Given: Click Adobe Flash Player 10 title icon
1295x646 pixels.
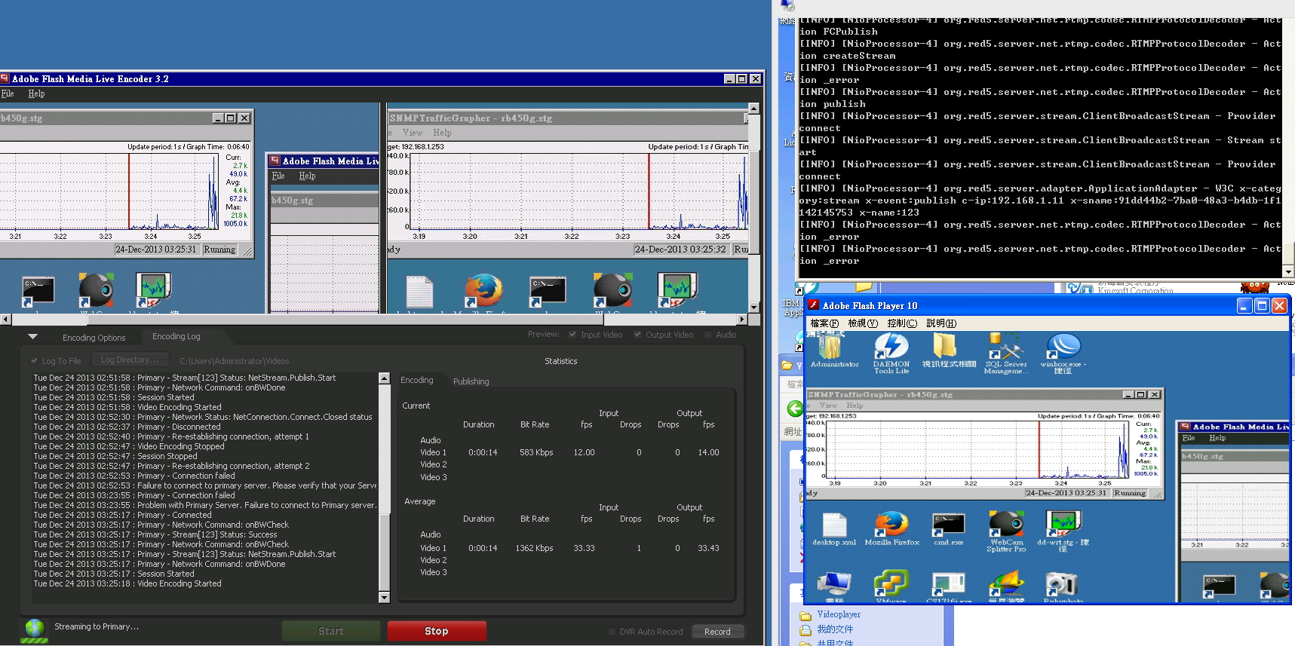Looking at the screenshot, I should [x=814, y=305].
